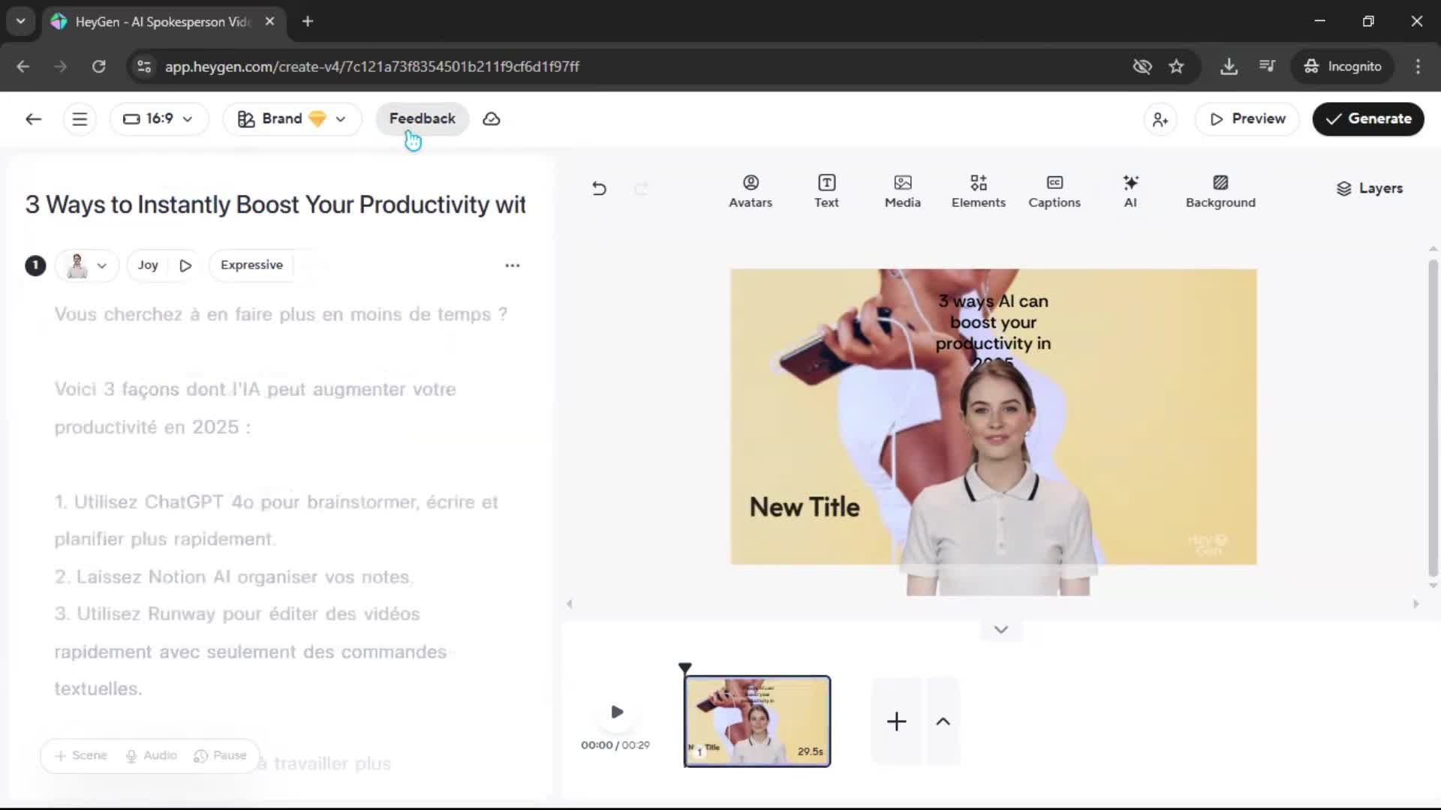Viewport: 1441px width, 810px height.
Task: Expand the Brand dropdown
Action: tap(292, 119)
